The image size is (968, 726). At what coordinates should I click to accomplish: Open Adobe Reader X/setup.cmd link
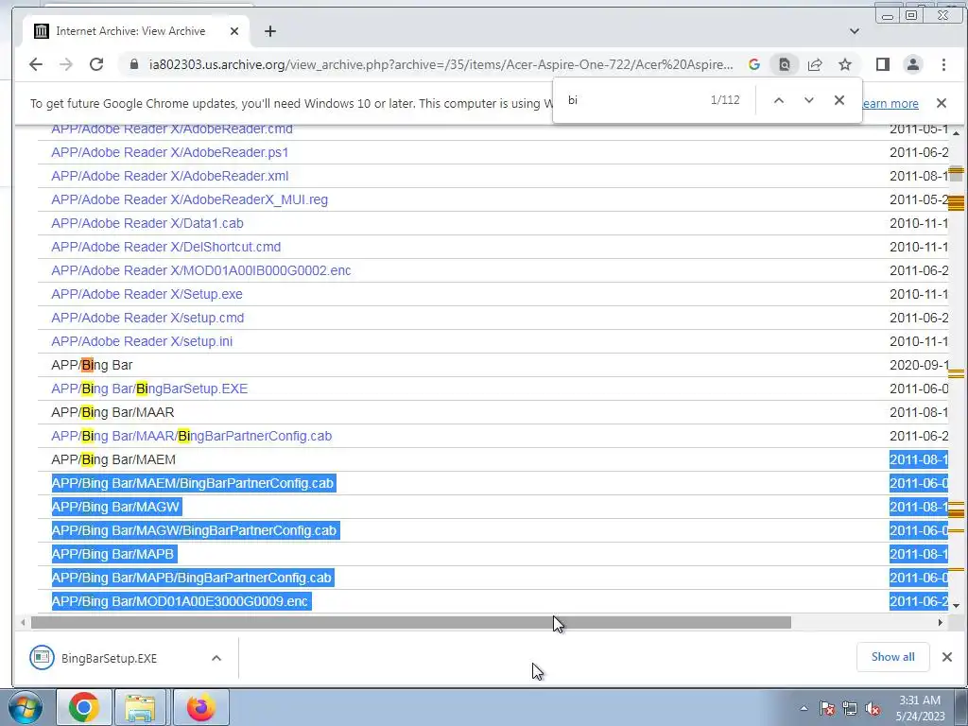click(147, 318)
